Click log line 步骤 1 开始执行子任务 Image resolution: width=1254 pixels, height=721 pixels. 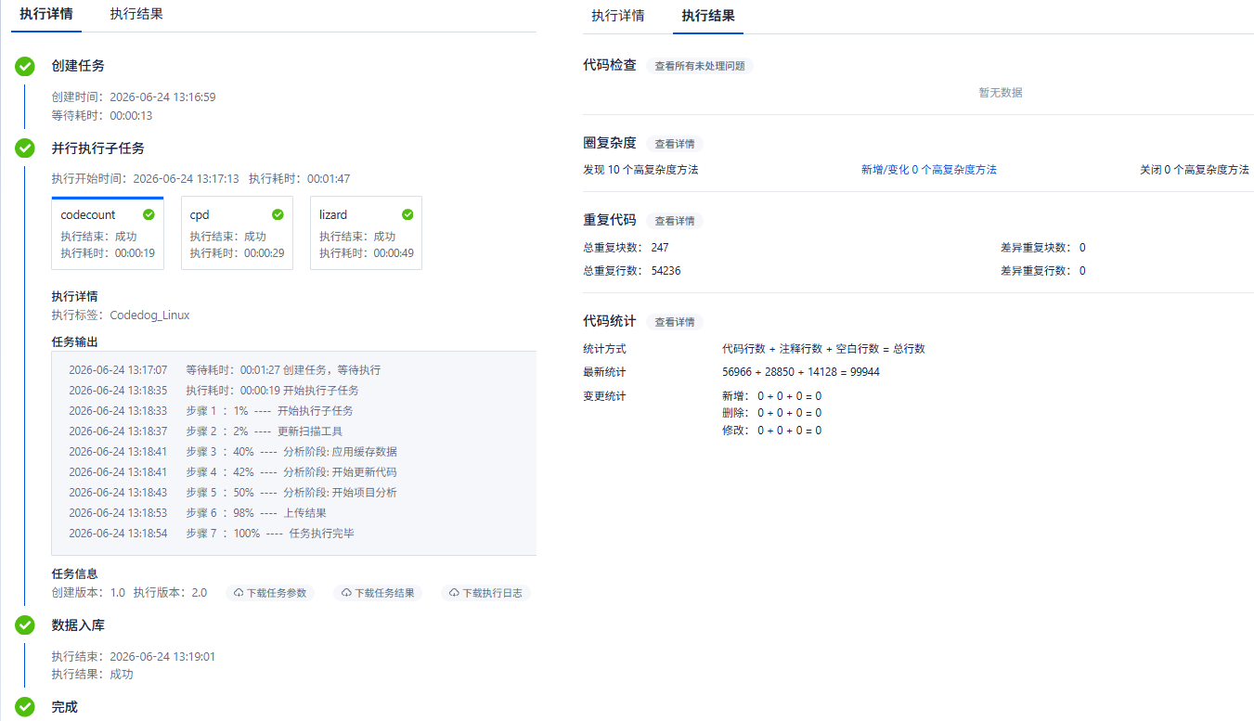211,411
